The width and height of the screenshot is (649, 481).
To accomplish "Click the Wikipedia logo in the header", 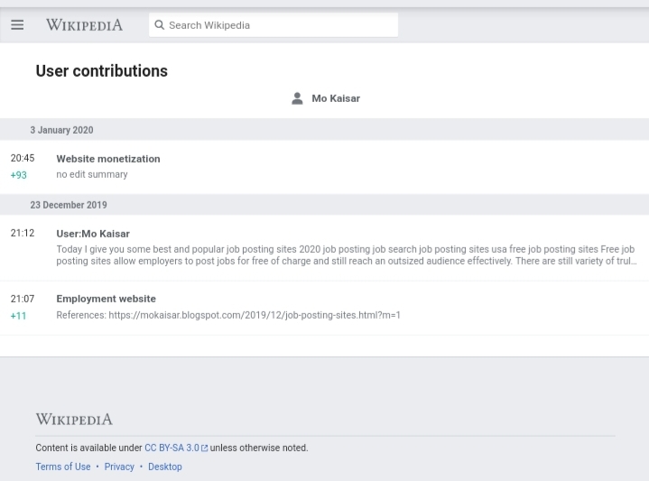I will click(85, 25).
